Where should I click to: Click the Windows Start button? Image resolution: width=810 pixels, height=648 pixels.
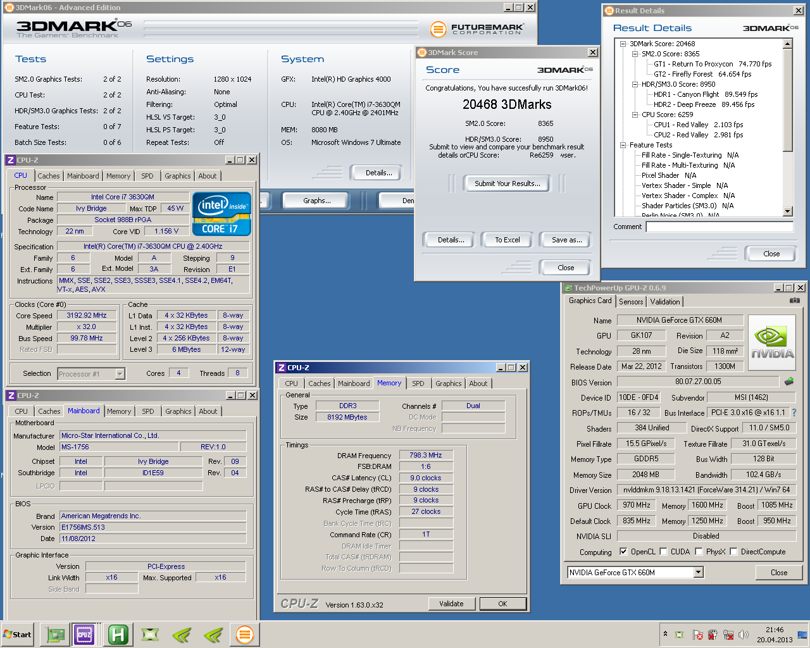17,634
